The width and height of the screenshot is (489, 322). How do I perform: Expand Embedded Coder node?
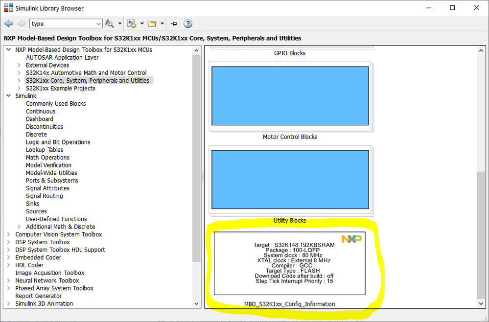[x=9, y=257]
